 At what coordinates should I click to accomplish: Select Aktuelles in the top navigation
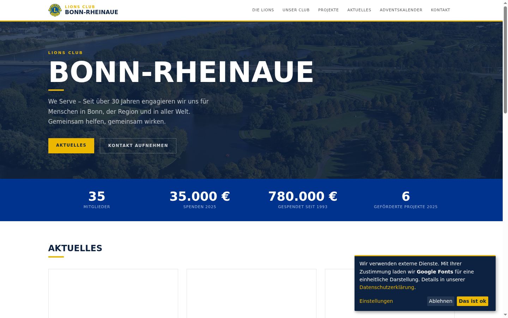[359, 10]
